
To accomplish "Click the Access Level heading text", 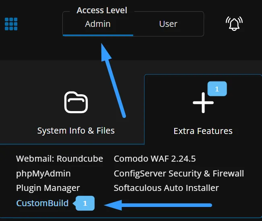I will point(102,10).
